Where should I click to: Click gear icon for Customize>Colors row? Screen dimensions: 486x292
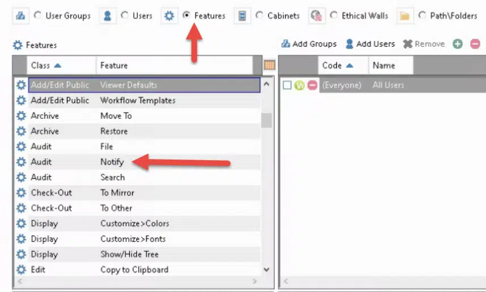(21, 224)
